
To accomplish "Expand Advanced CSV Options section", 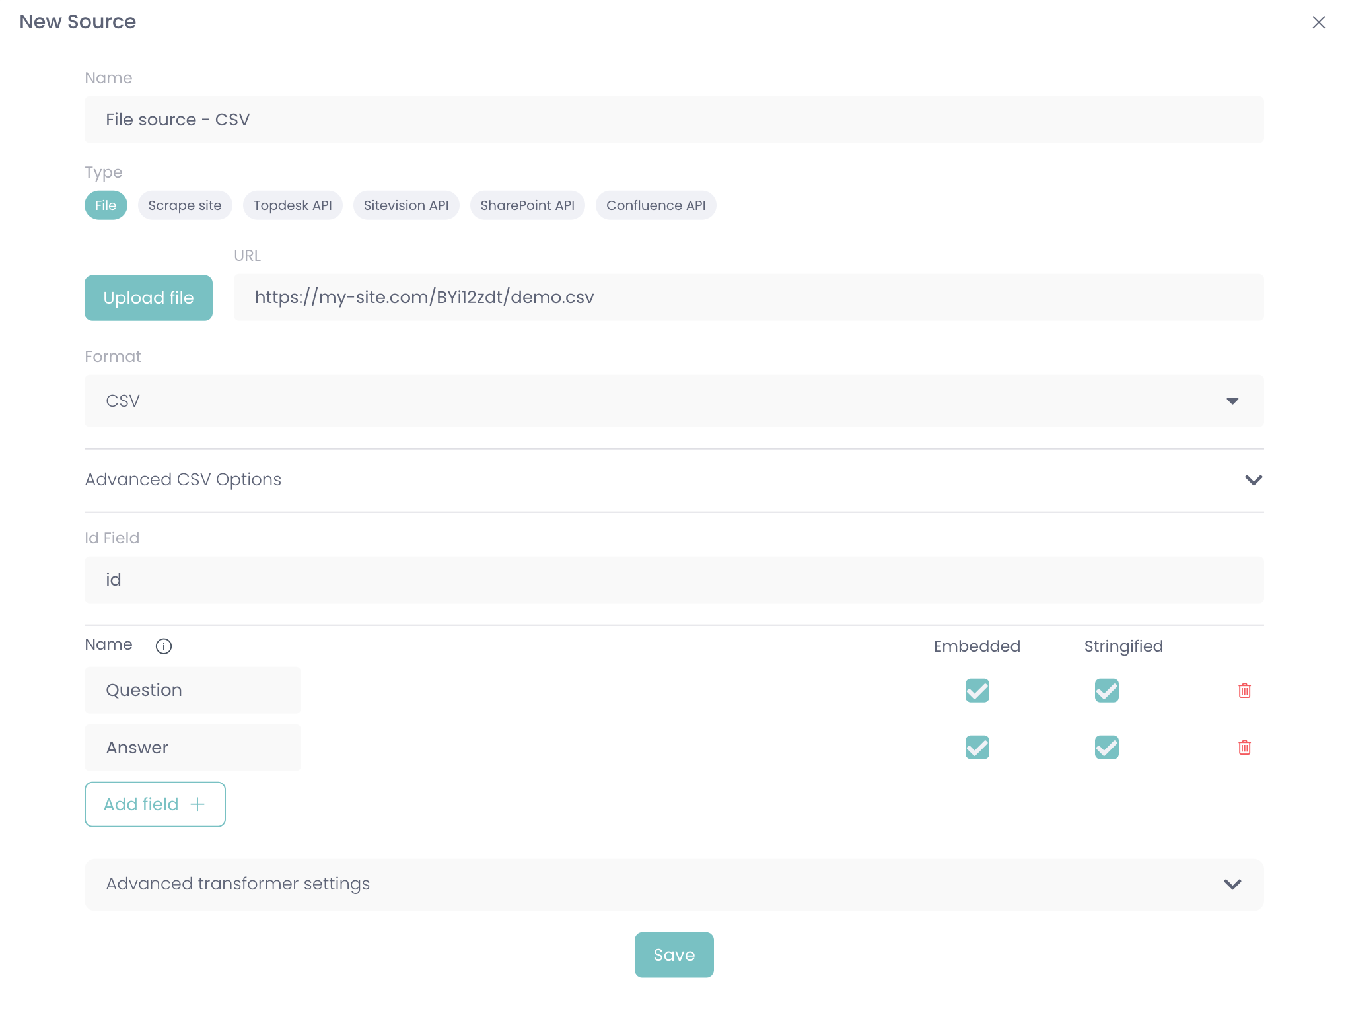I will (674, 480).
